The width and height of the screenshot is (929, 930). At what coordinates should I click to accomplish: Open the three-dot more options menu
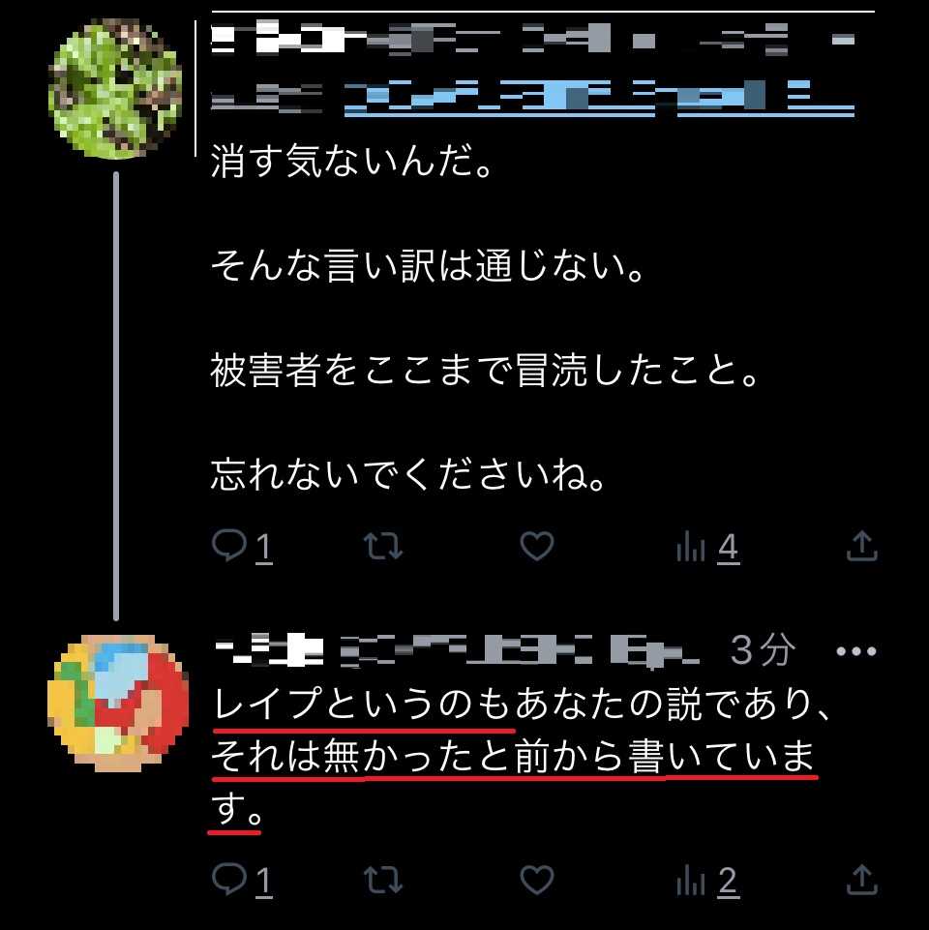pyautogui.click(x=855, y=651)
